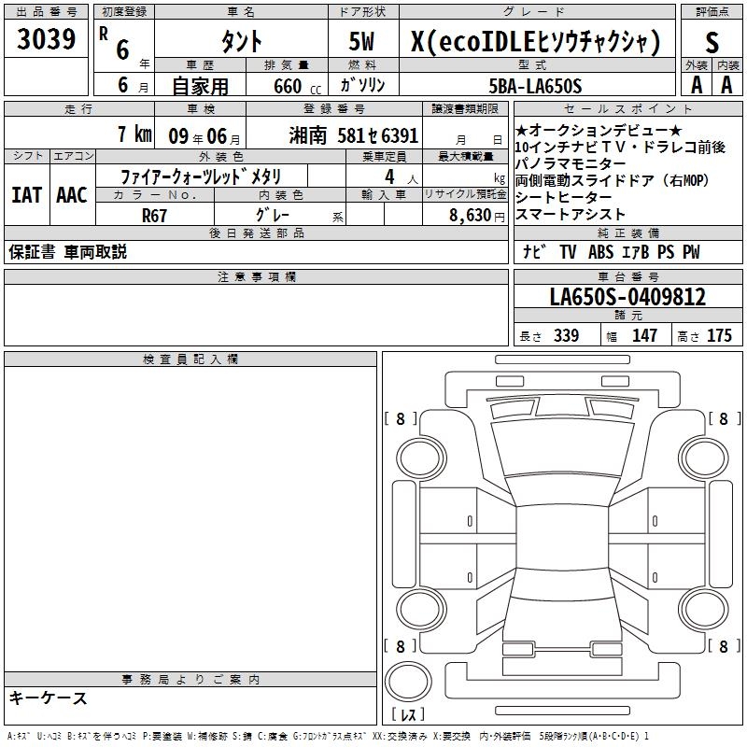Click door type value 5W
Image resolution: width=747 pixels, height=747 pixels.
point(361,41)
